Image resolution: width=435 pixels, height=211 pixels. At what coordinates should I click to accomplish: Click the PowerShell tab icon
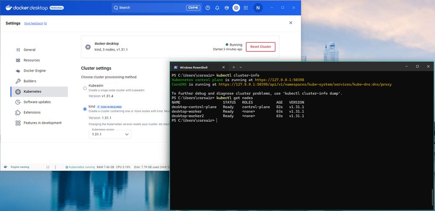(x=176, y=67)
